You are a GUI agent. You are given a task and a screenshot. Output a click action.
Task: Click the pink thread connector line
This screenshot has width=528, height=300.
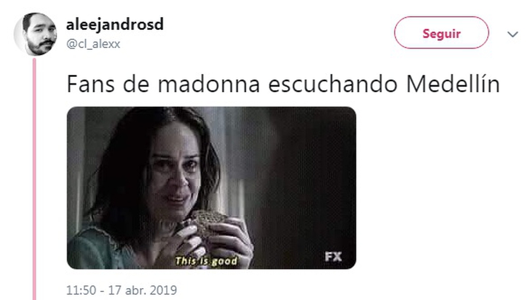point(35,178)
